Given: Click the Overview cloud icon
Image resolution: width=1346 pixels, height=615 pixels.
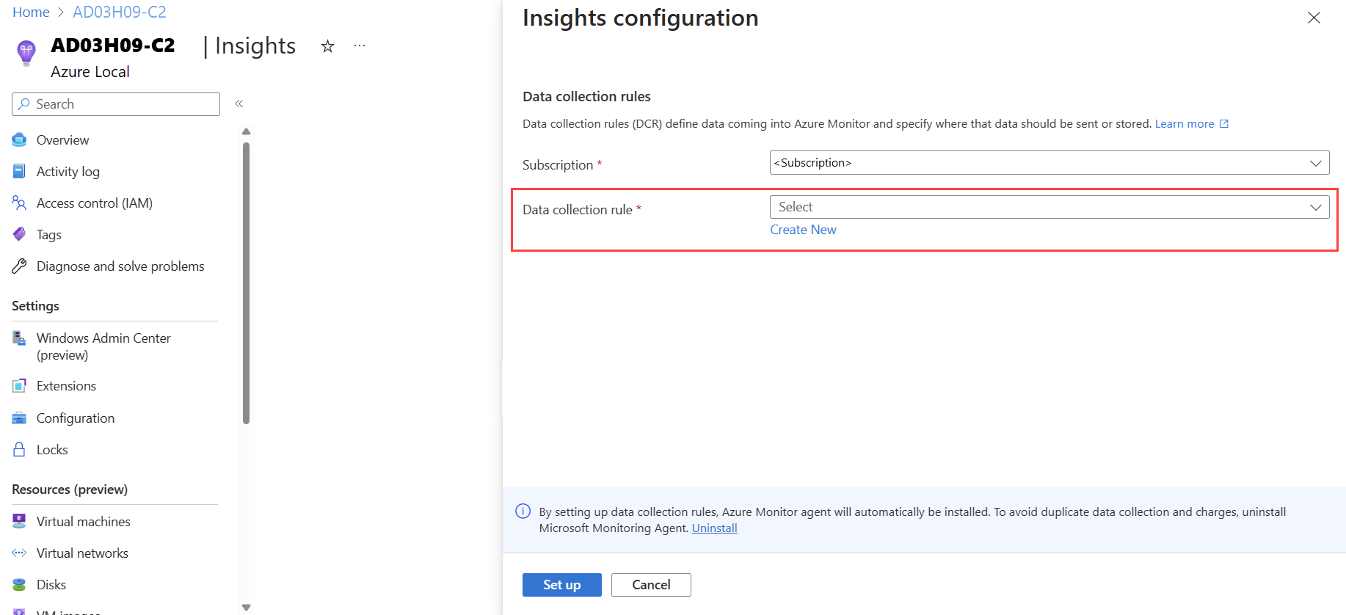Looking at the screenshot, I should click(x=19, y=140).
